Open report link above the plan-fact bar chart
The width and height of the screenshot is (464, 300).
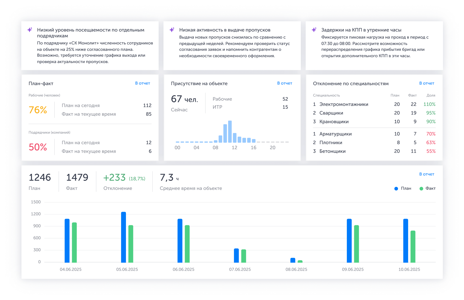426,174
